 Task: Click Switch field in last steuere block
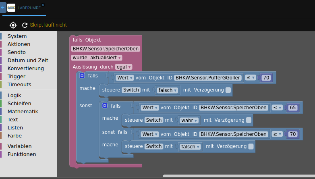click(x=154, y=146)
